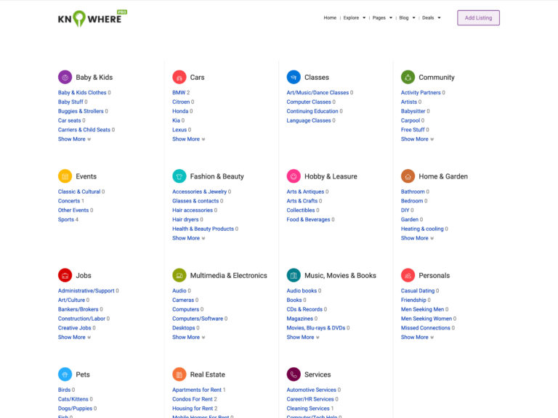The height and width of the screenshot is (418, 558).
Task: Go to Home in navigation bar
Action: 330,18
